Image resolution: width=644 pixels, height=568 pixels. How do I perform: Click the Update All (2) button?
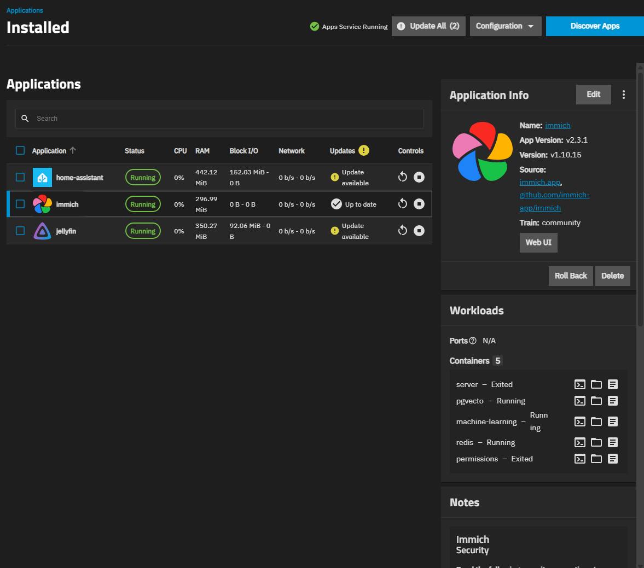point(428,26)
